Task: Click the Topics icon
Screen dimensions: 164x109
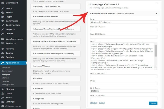Action: [x=3, y=53]
